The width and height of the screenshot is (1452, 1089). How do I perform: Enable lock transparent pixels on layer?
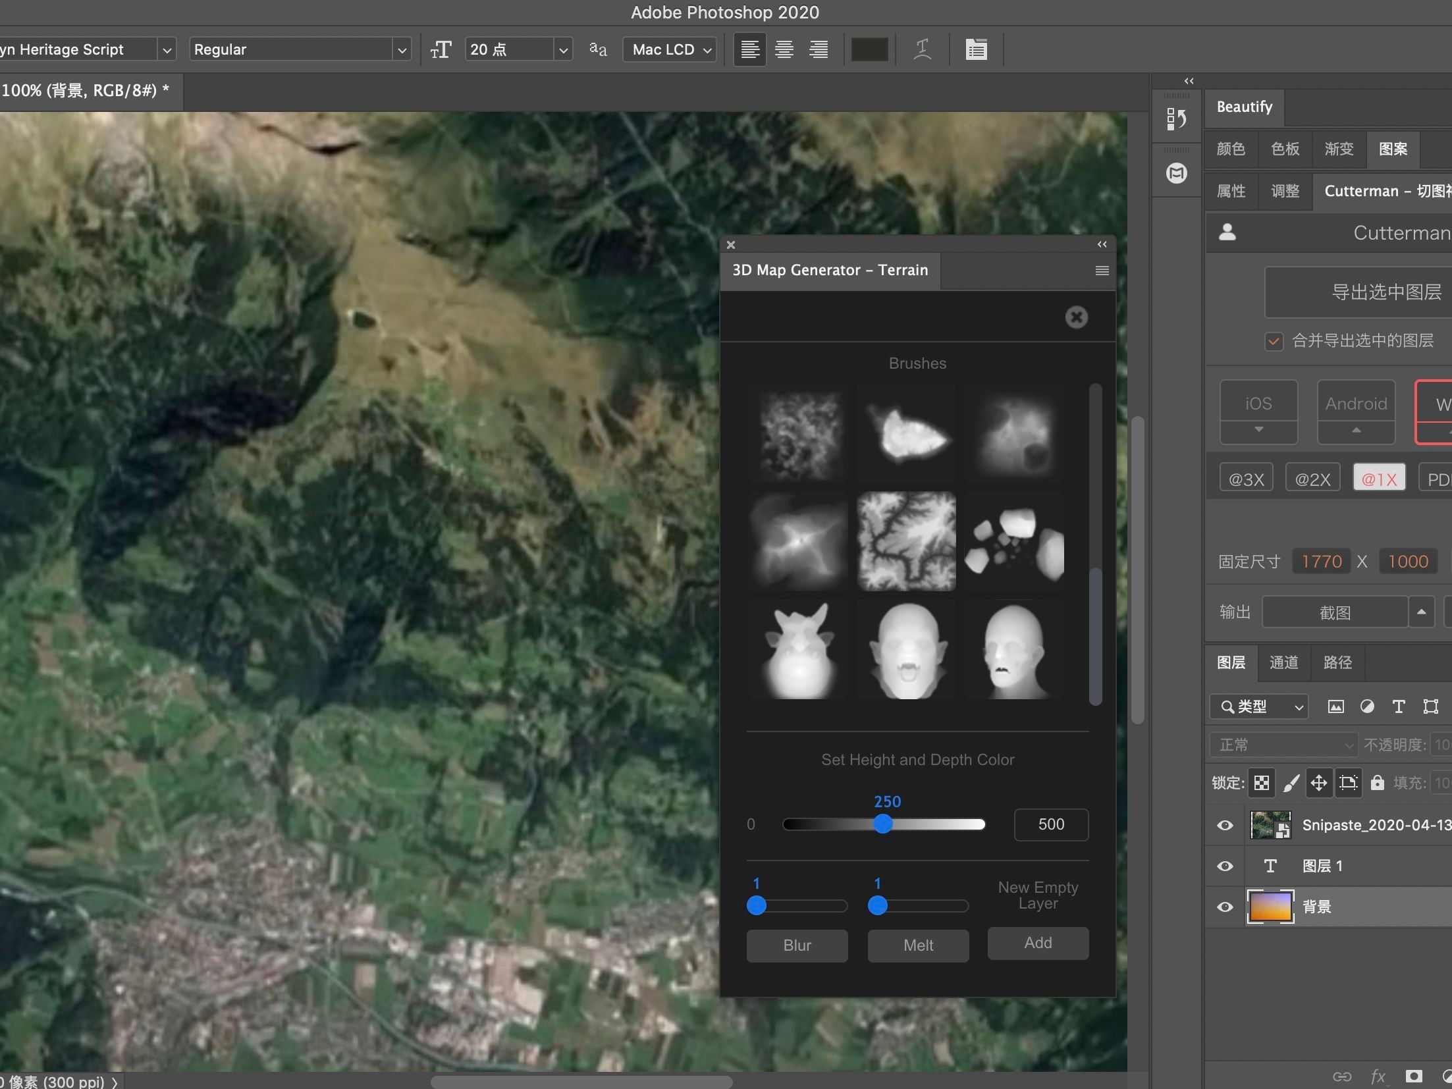point(1261,782)
